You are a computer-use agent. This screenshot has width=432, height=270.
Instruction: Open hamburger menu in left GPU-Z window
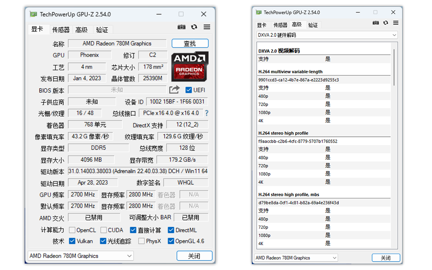207,27
